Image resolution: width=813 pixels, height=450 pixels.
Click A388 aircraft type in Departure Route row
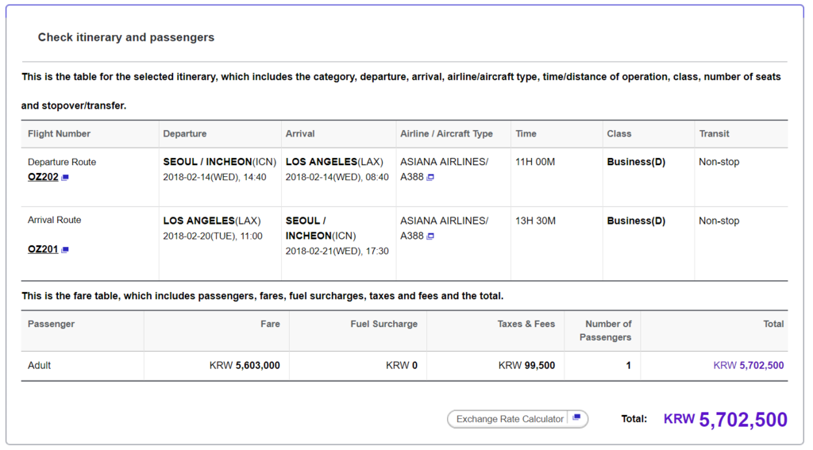pyautogui.click(x=411, y=177)
